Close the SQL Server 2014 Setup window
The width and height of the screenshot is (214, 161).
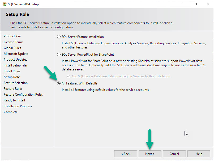208,4
